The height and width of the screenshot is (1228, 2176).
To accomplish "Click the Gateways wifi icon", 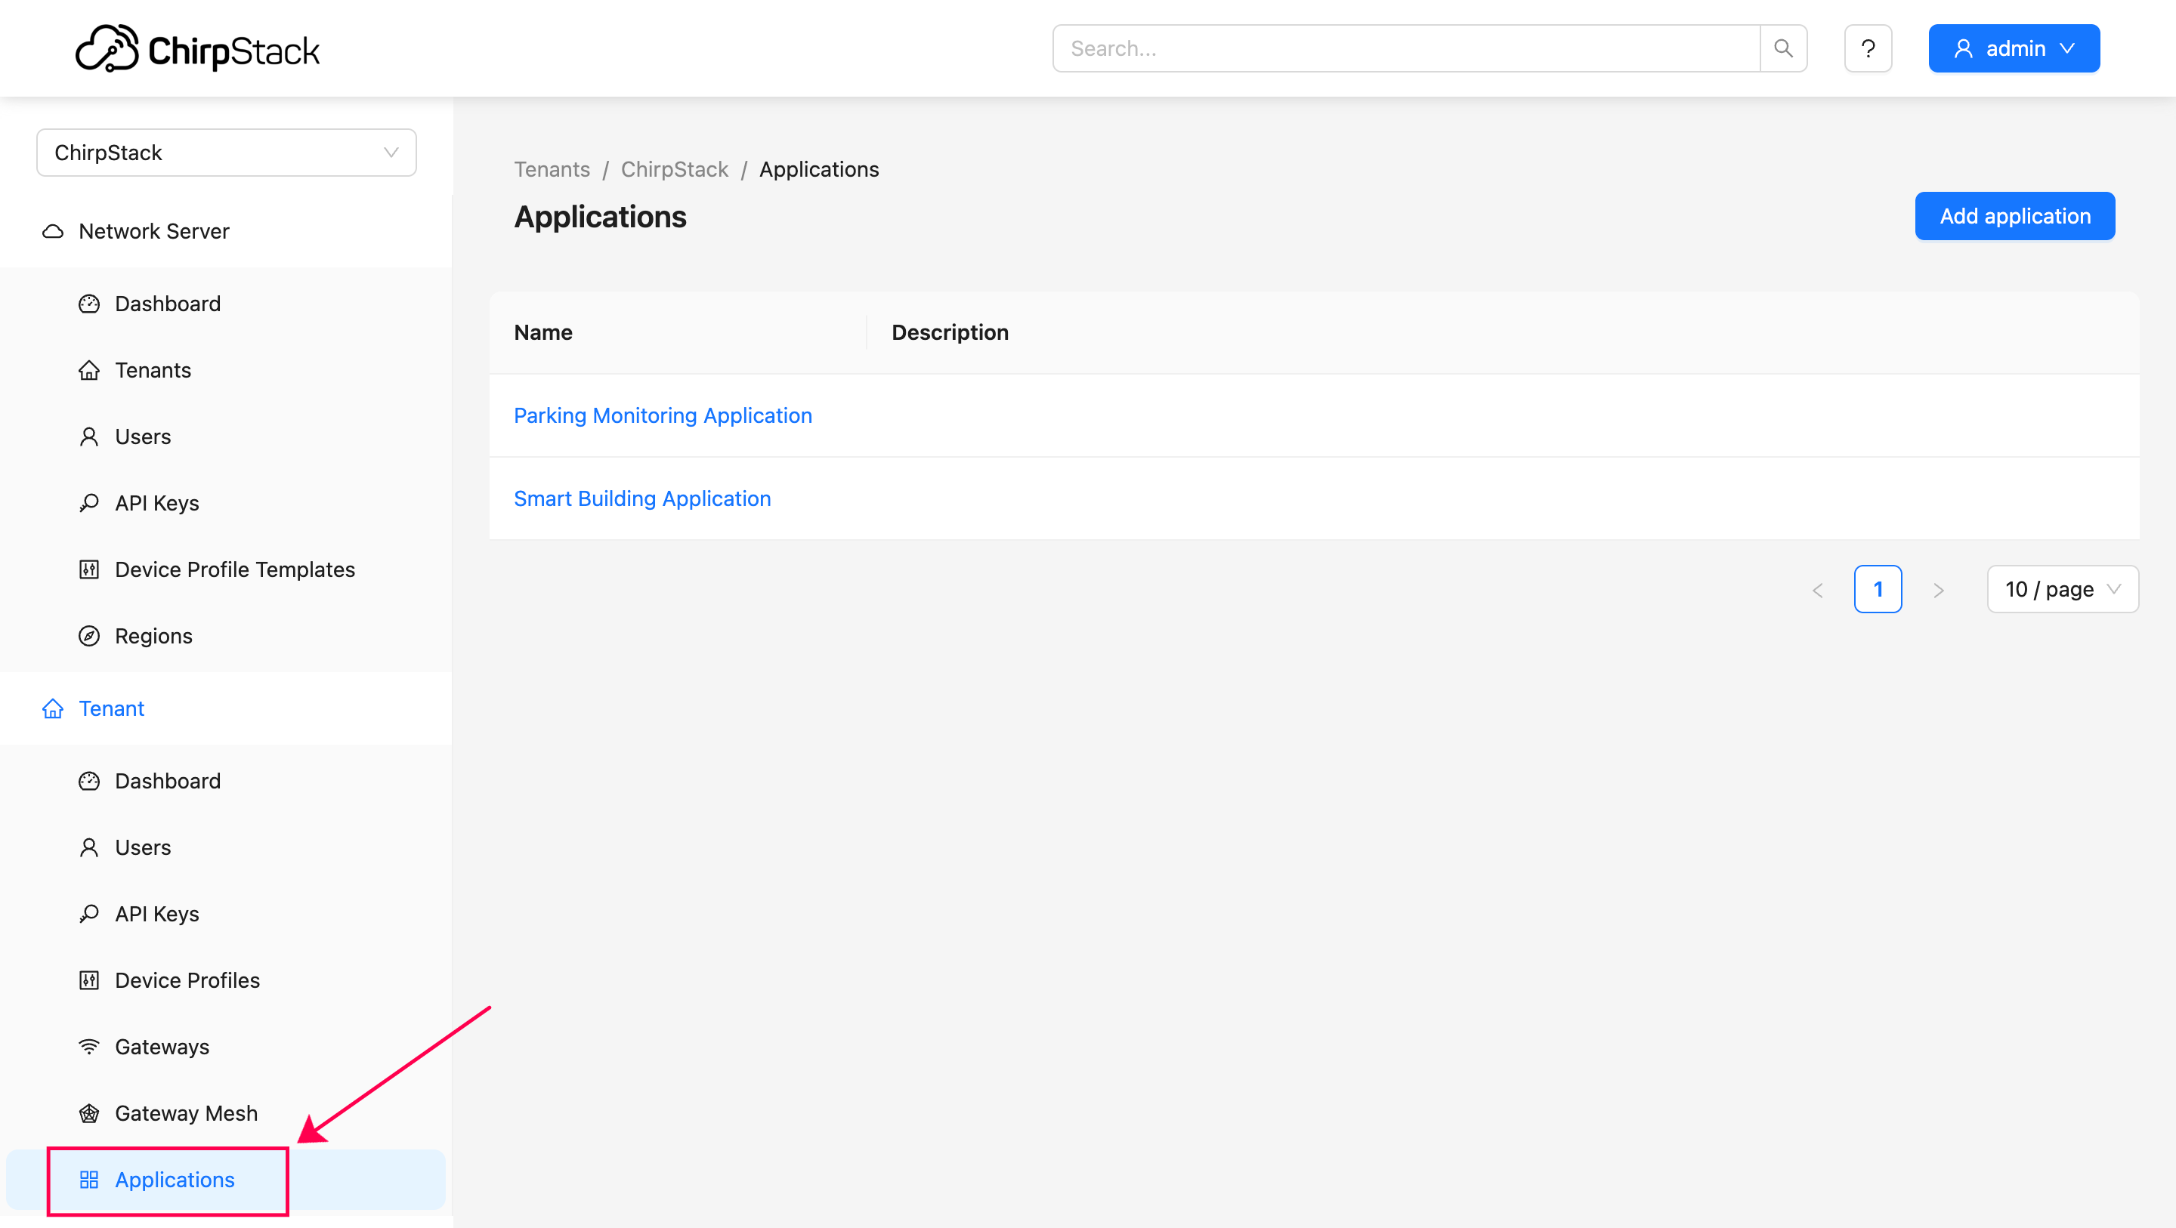I will 88,1047.
